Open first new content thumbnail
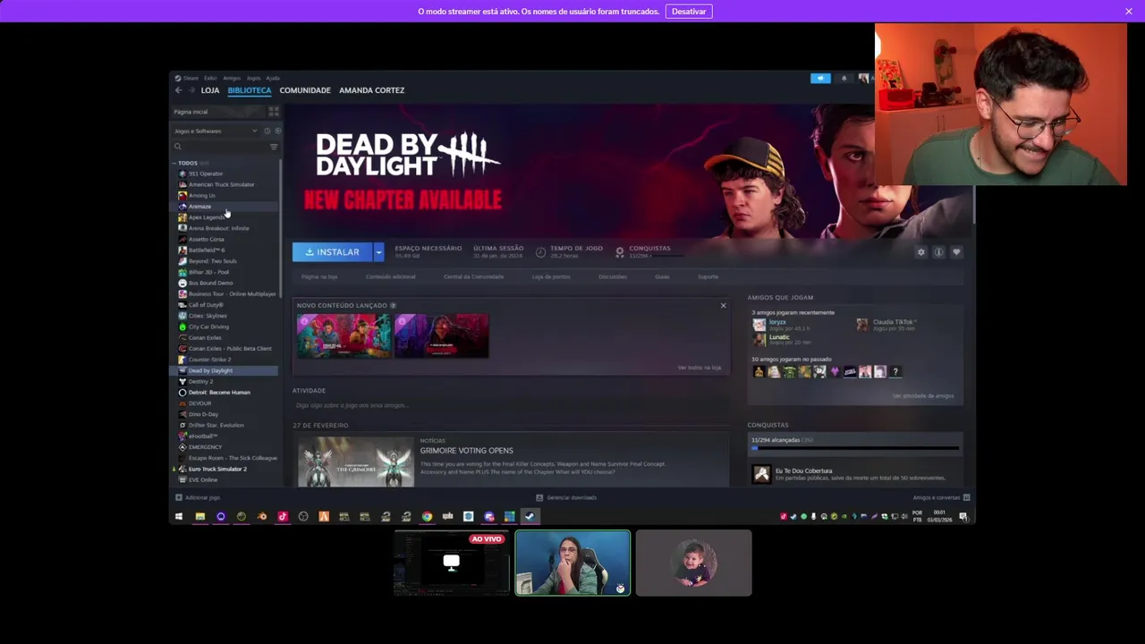The height and width of the screenshot is (644, 1145). pos(344,335)
